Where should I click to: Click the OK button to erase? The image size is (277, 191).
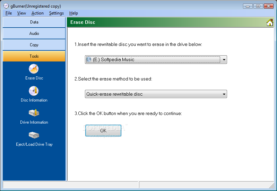pyautogui.click(x=103, y=131)
